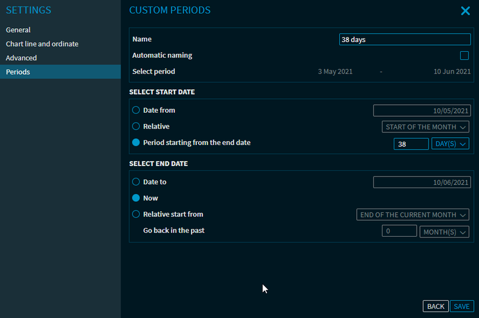
Task: Click the BACK button
Action: [436, 306]
